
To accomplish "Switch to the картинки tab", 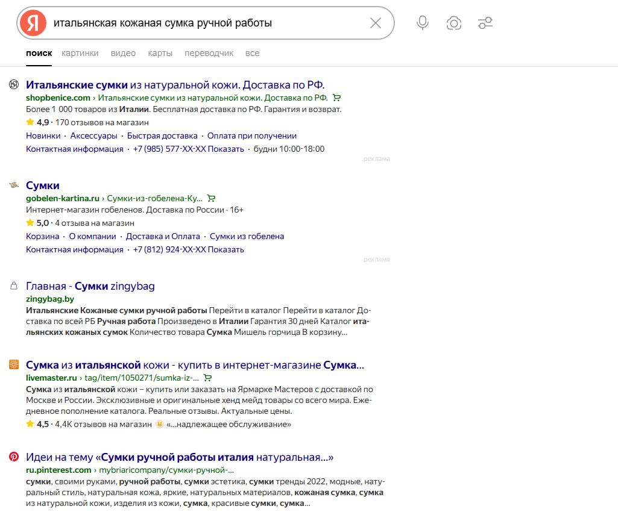I will (x=80, y=53).
